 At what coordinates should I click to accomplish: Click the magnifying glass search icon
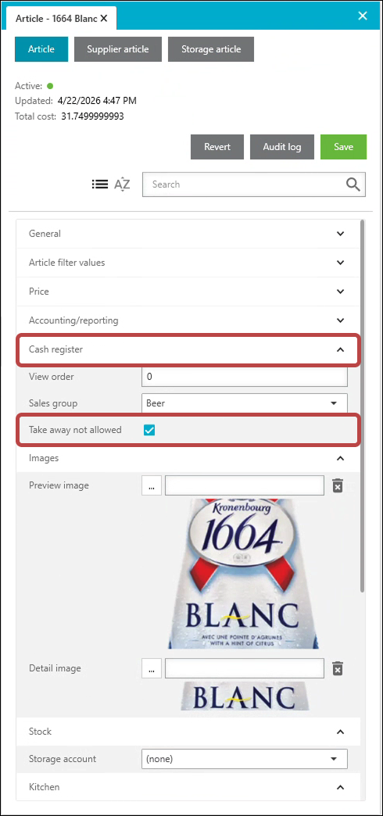click(x=353, y=184)
